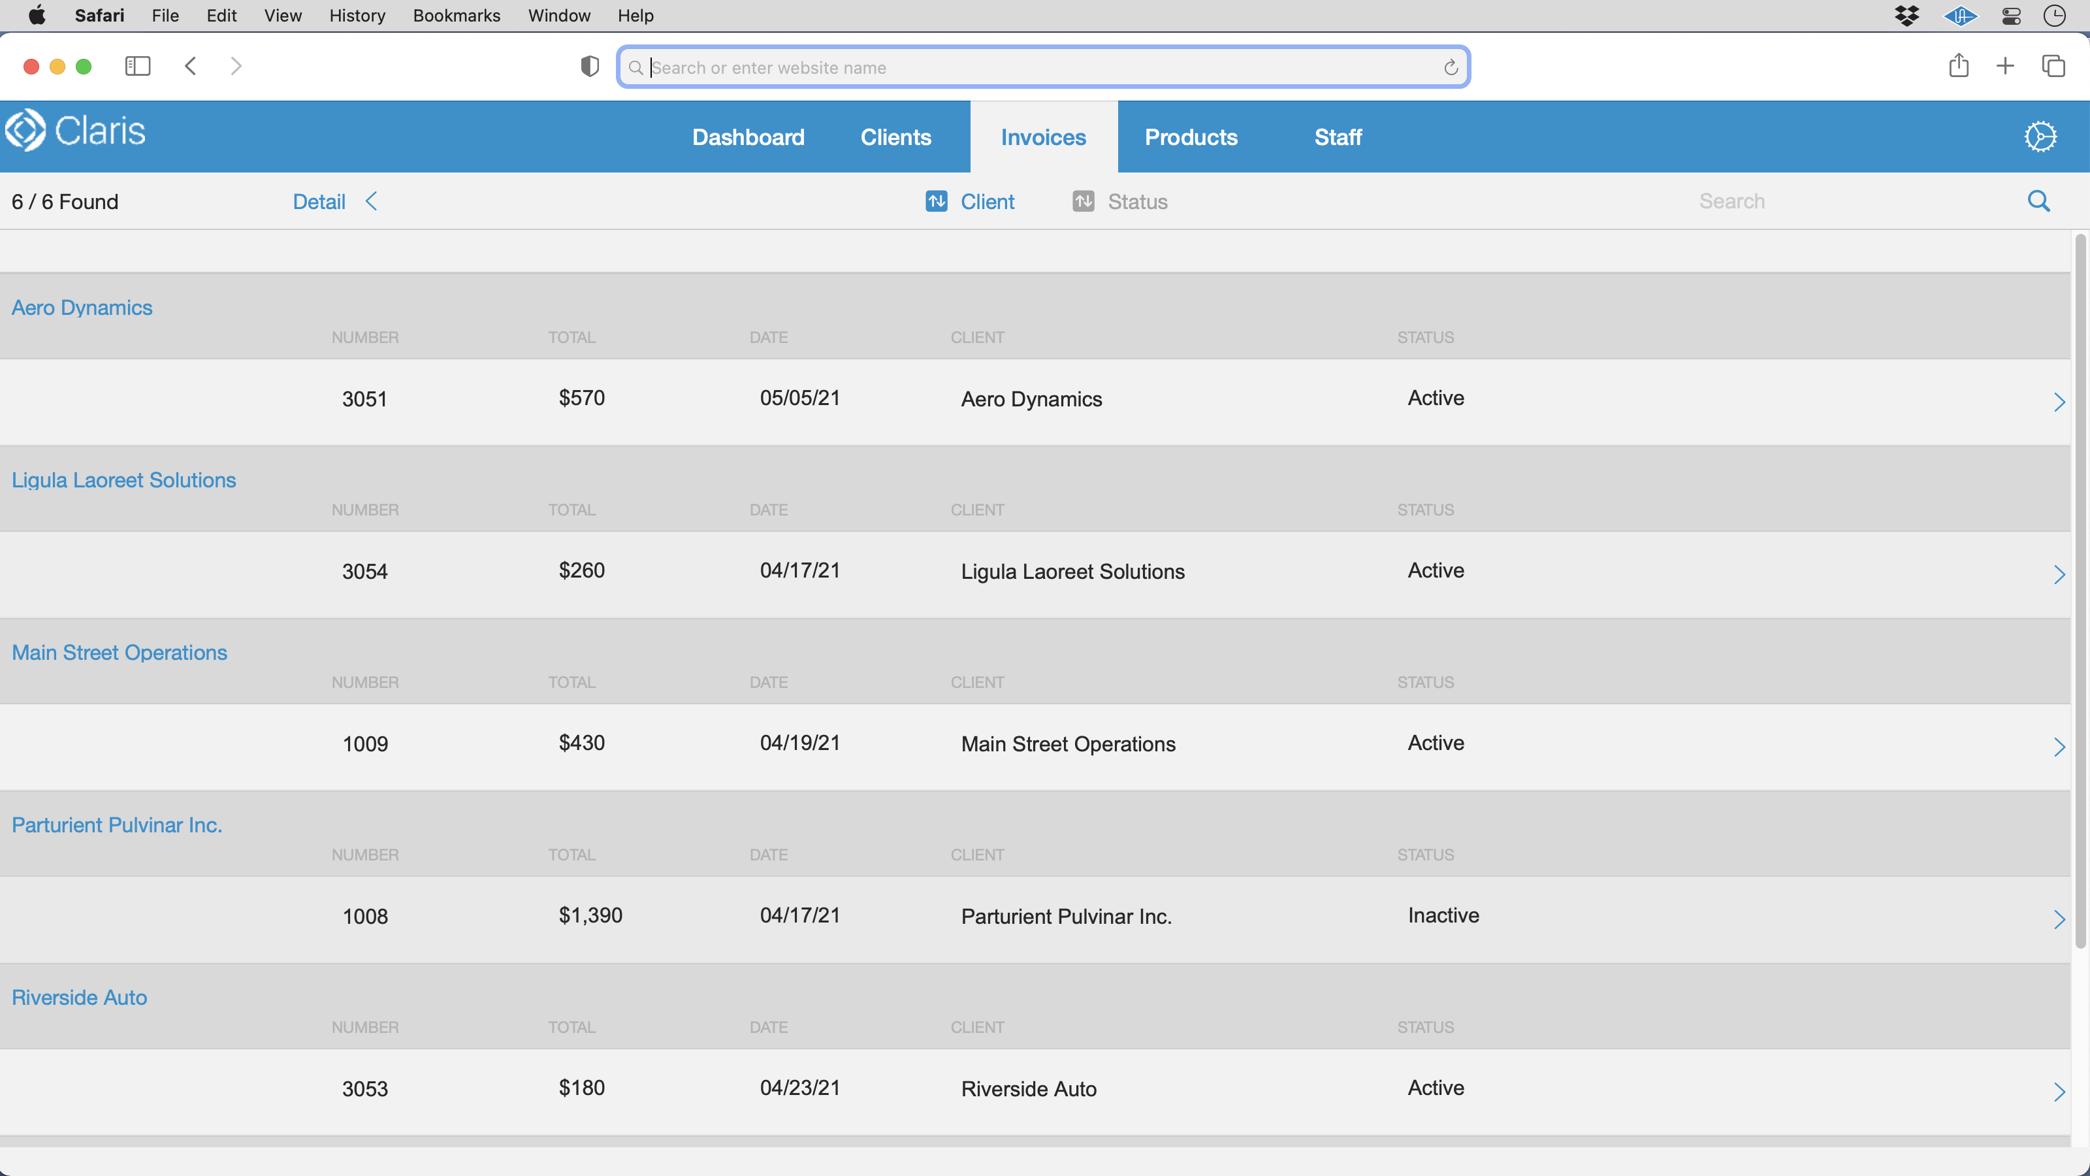
Task: Collapse the Detail chevron
Action: (x=372, y=201)
